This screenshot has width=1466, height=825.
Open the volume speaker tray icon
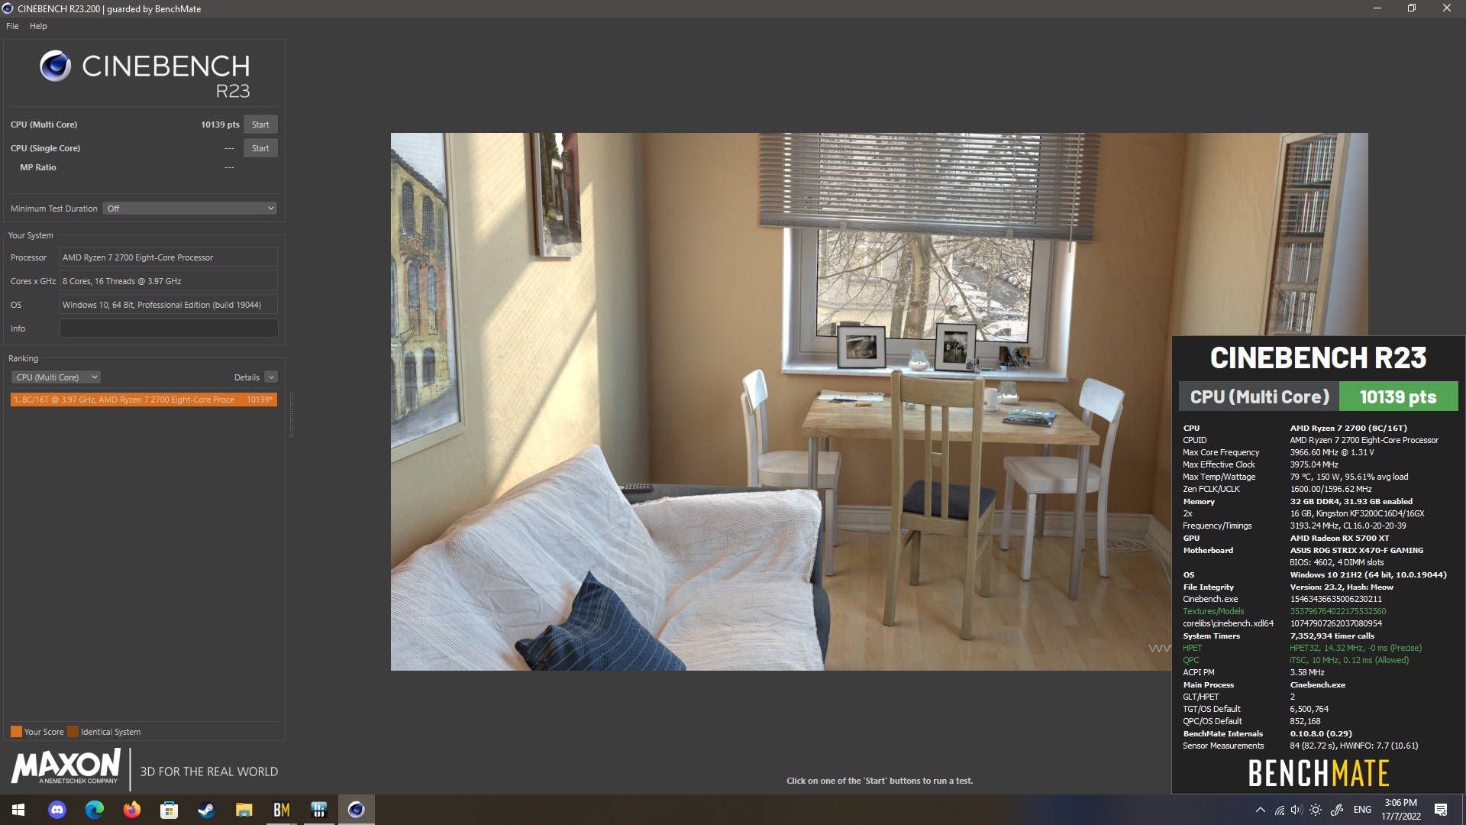pyautogui.click(x=1296, y=810)
